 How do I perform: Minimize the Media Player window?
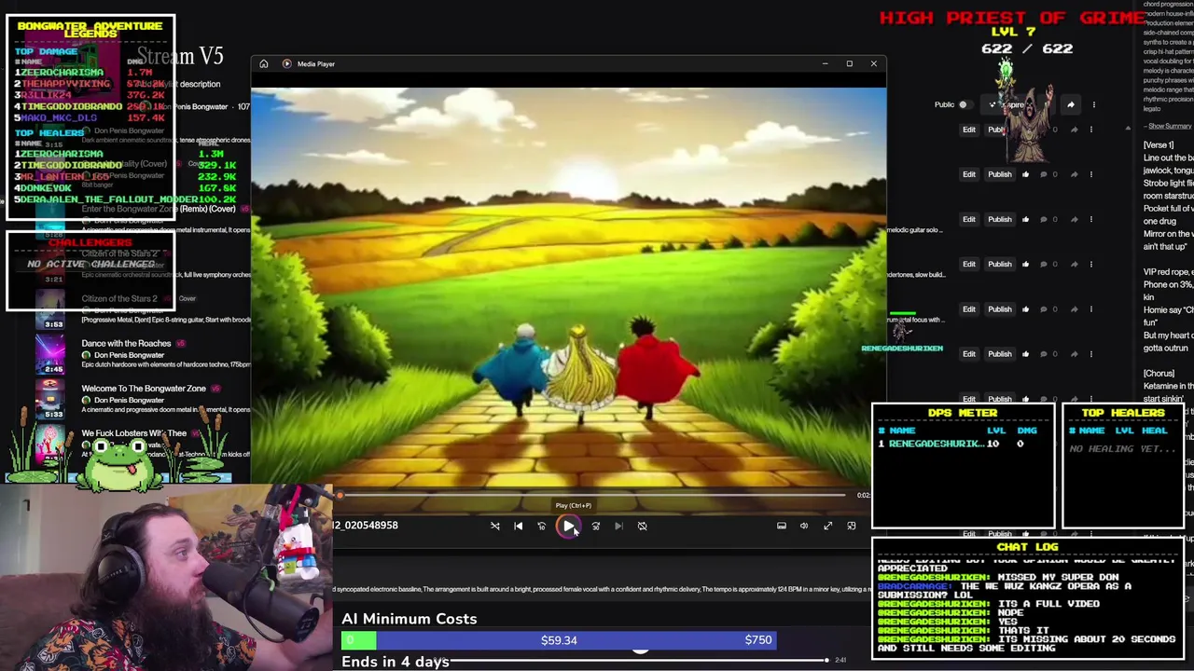(x=825, y=63)
